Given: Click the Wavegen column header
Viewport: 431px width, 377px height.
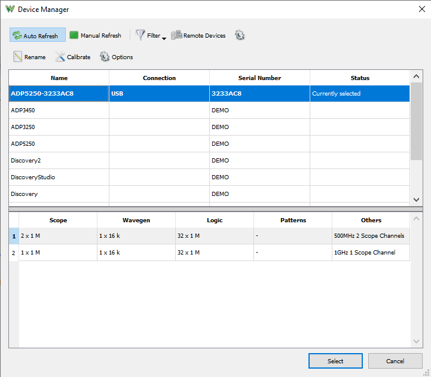Looking at the screenshot, I should pos(136,220).
